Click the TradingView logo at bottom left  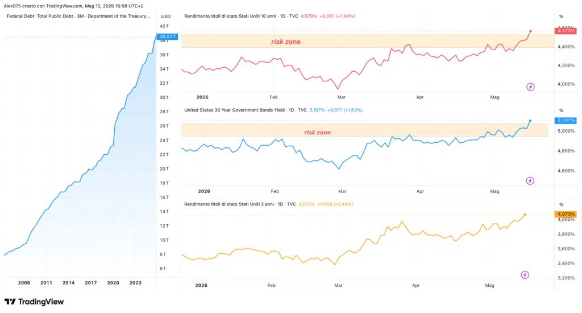[34, 302]
